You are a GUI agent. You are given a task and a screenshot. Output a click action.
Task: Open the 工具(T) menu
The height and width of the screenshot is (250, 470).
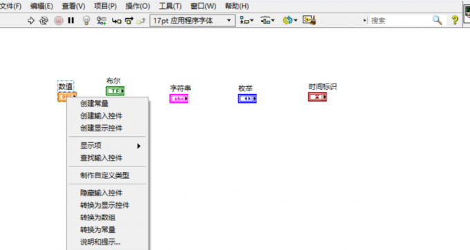[170, 6]
